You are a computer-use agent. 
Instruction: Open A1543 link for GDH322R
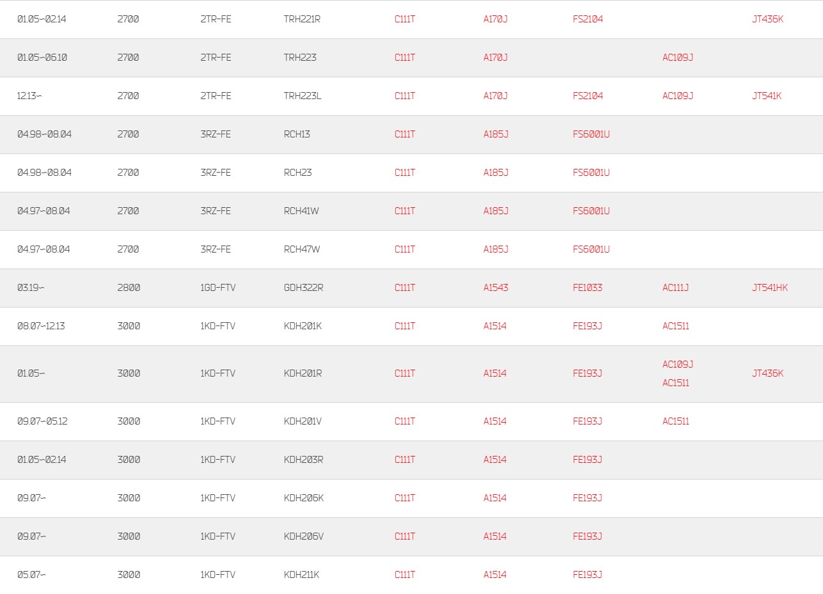(496, 288)
